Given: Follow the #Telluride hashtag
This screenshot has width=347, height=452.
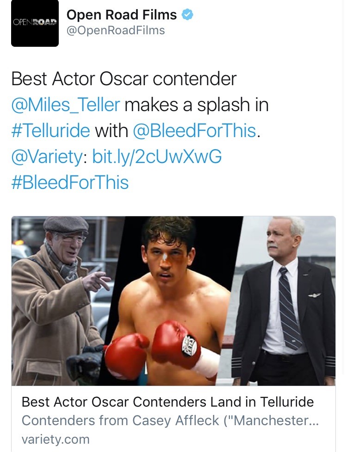Looking at the screenshot, I should (51, 130).
